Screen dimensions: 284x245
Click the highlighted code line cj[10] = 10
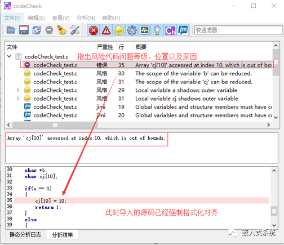[141, 201]
